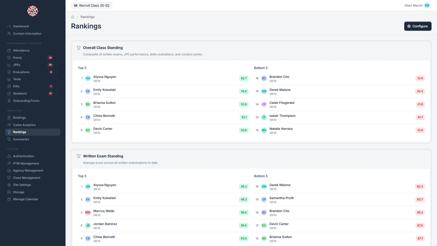
Task: Click Chloe Bennett's CB avatar in Overall standing
Action: click(x=88, y=117)
